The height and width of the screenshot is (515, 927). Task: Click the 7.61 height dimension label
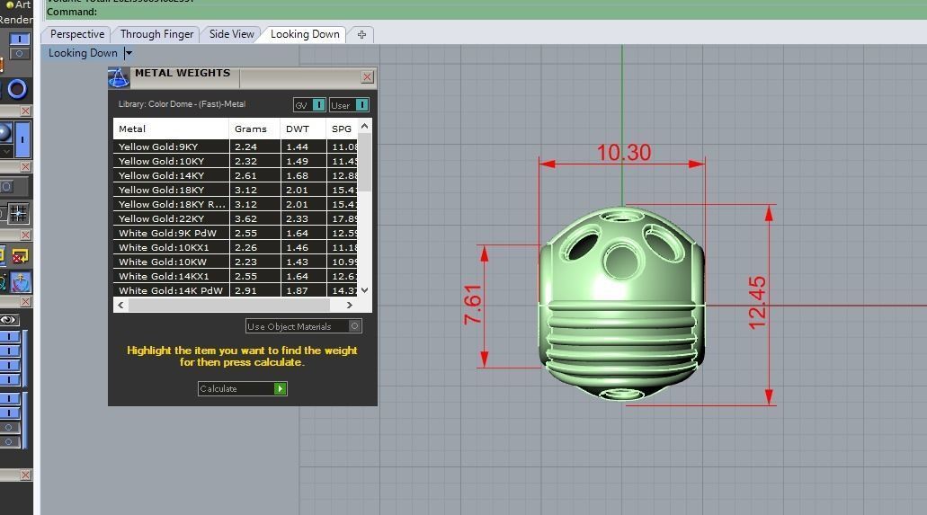pos(473,304)
